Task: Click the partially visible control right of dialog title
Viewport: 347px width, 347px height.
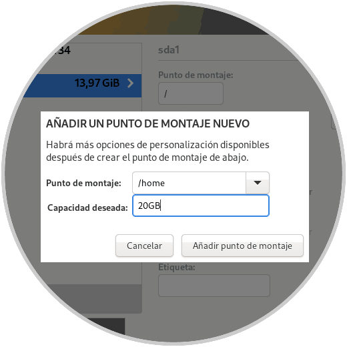Action: (x=334, y=122)
